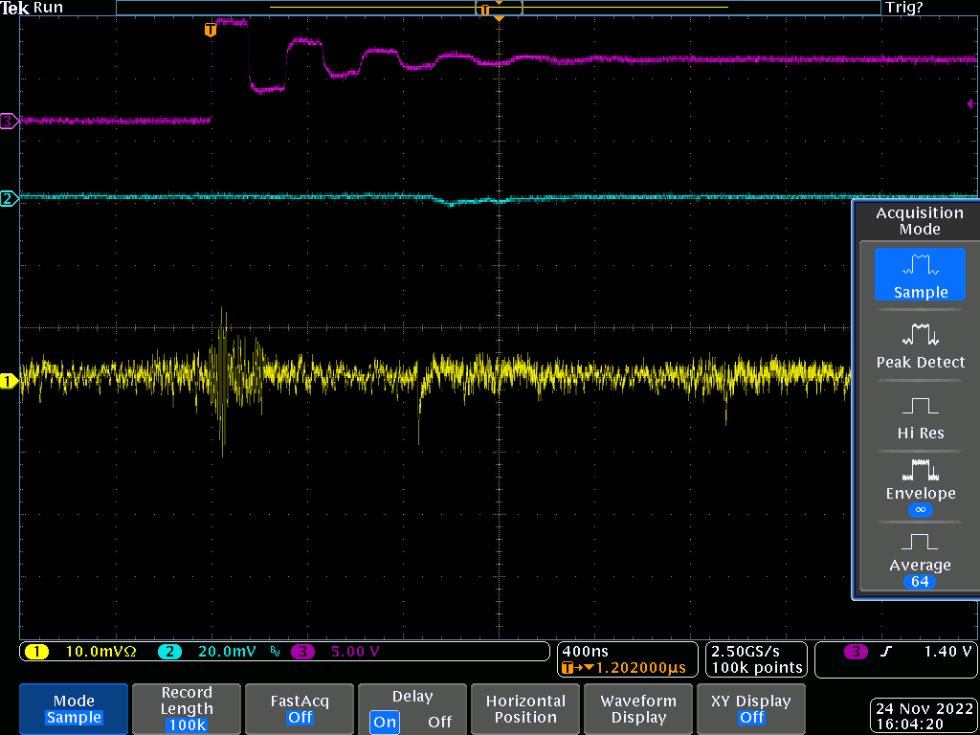Toggle XY Display Off button
980x735 pixels.
(751, 709)
